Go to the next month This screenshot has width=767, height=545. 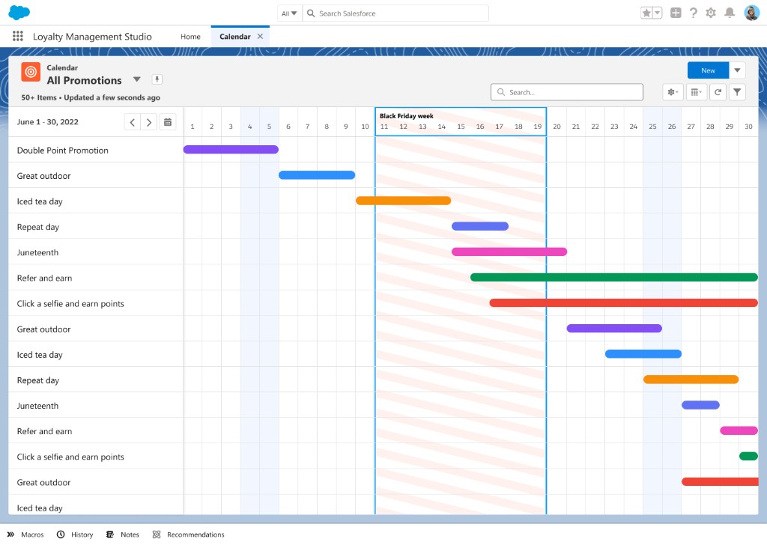[x=149, y=122]
